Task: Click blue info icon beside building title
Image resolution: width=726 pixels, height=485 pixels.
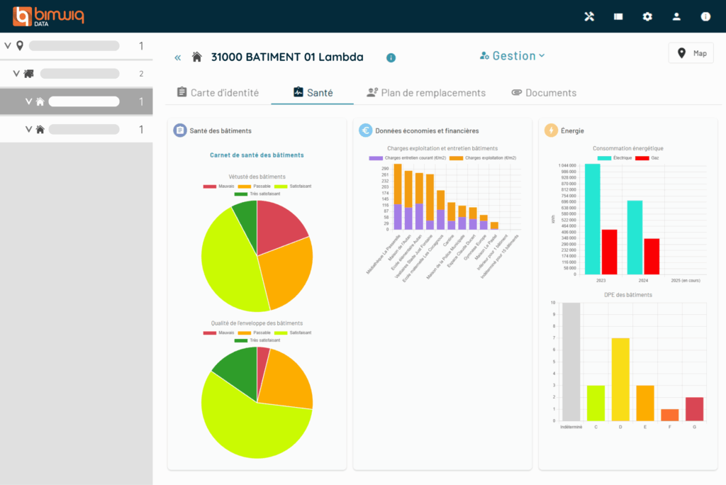Action: point(391,57)
